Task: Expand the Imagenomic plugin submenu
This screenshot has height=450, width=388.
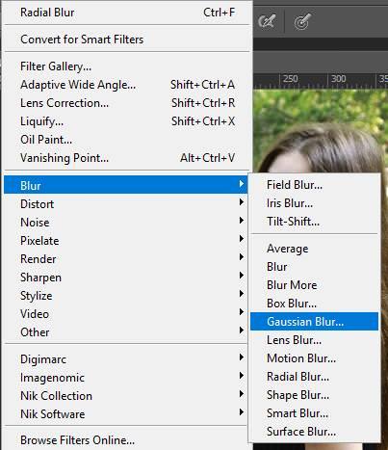Action: (x=126, y=378)
